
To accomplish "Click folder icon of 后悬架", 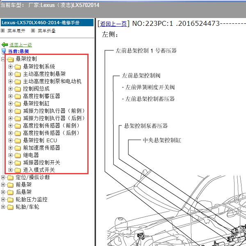I will [x=10, y=192].
